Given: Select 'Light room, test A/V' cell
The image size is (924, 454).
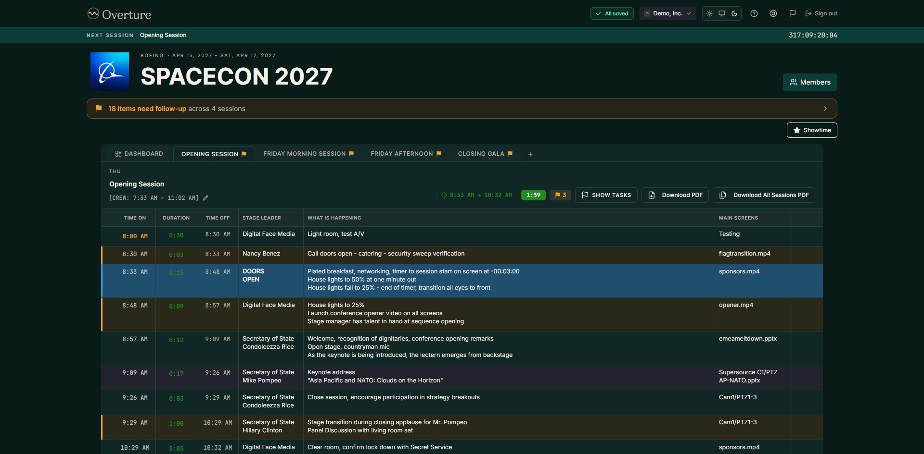Looking at the screenshot, I should tap(509, 236).
